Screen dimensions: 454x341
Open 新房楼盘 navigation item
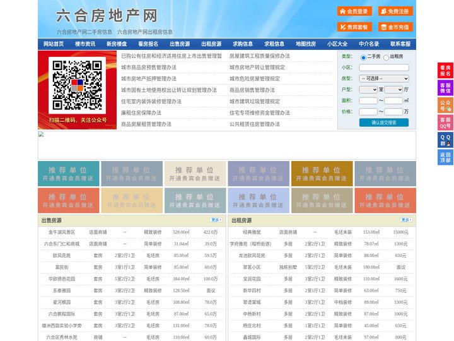[117, 44]
